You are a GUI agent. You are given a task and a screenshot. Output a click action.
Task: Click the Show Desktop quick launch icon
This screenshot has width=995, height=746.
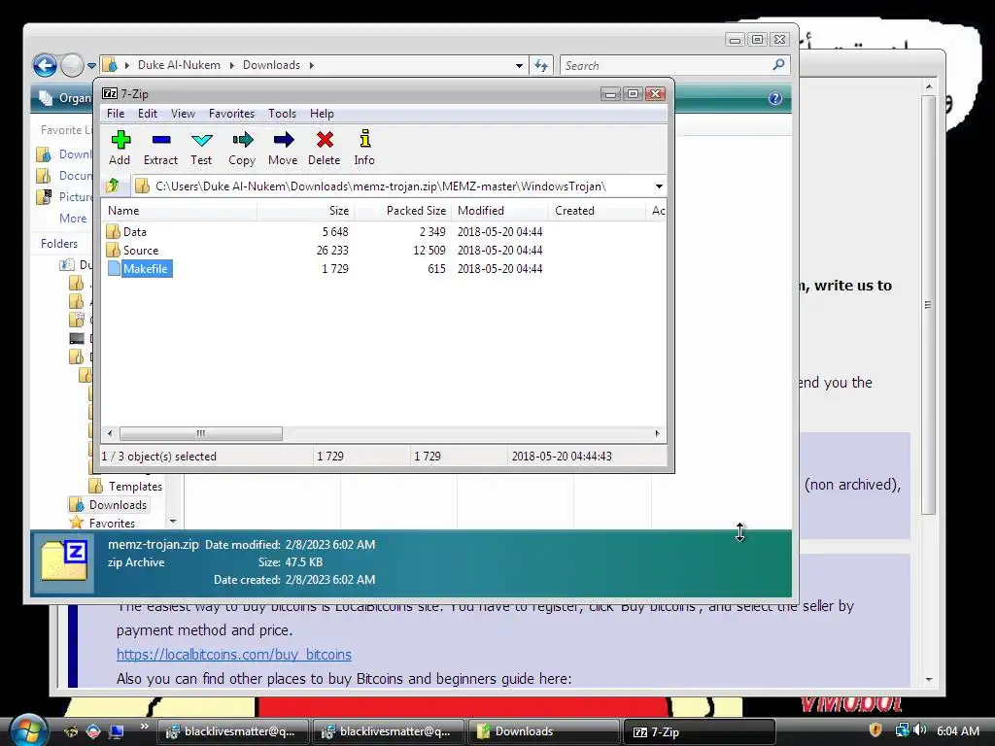[x=117, y=731]
